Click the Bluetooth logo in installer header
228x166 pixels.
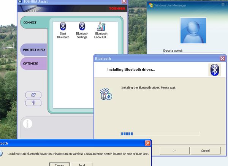[215, 70]
